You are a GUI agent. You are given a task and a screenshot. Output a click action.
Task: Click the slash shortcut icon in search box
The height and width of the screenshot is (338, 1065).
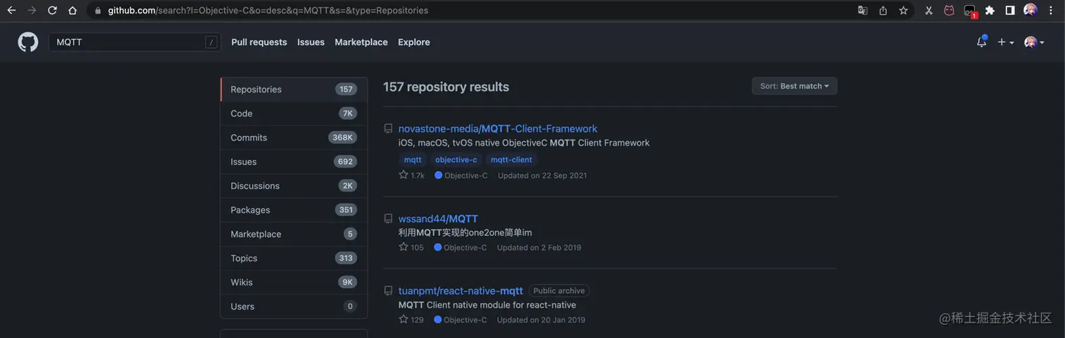click(x=211, y=42)
